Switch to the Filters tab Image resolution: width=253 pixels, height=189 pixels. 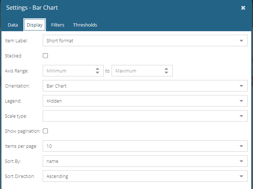[x=58, y=25]
